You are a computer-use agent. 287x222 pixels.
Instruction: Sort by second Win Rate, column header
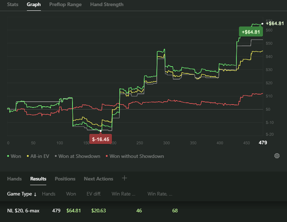tap(160, 194)
